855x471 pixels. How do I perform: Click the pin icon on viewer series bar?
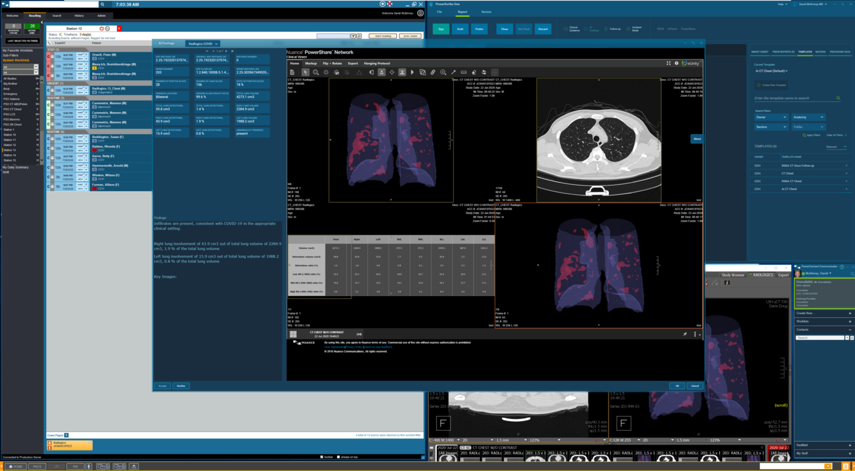(685, 334)
